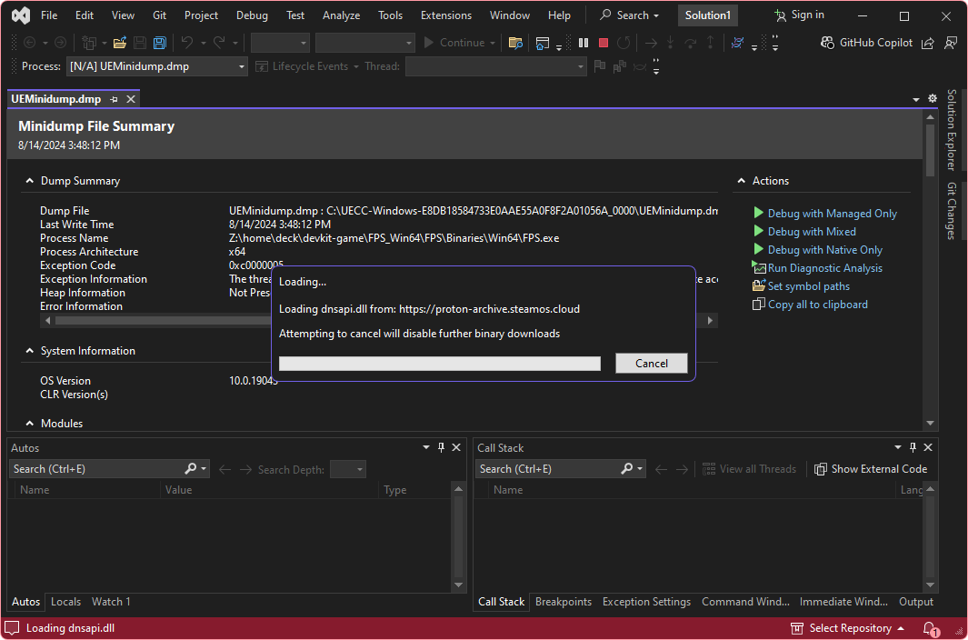Image resolution: width=968 pixels, height=640 pixels.
Task: Open the Process dropdown showing UEMinidump.dmp
Action: pyautogui.click(x=157, y=66)
